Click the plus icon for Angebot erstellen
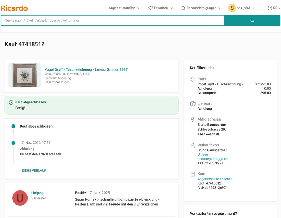Viewport: 281px width, 218px height. tap(106, 8)
